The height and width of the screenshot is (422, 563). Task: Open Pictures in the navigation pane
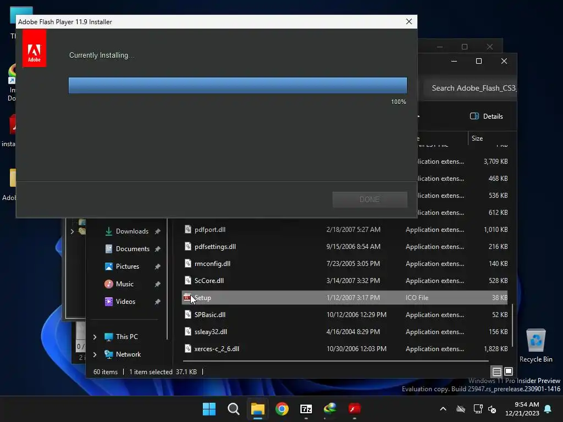127,266
